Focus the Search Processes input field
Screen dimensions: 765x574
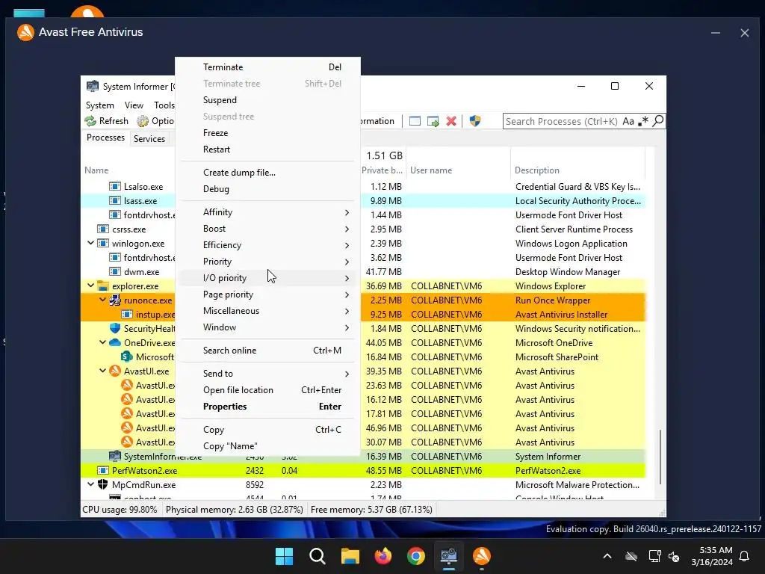pyautogui.click(x=562, y=121)
